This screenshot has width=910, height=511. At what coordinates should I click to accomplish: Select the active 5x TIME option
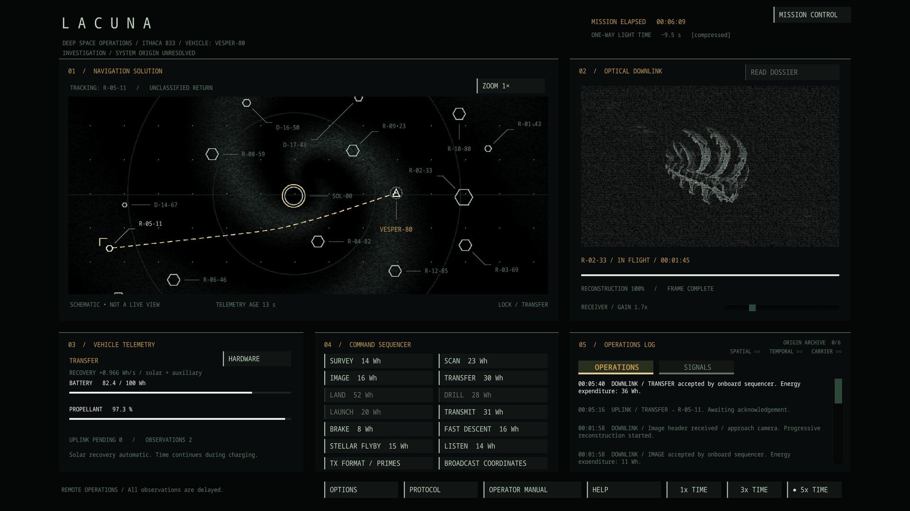click(814, 490)
